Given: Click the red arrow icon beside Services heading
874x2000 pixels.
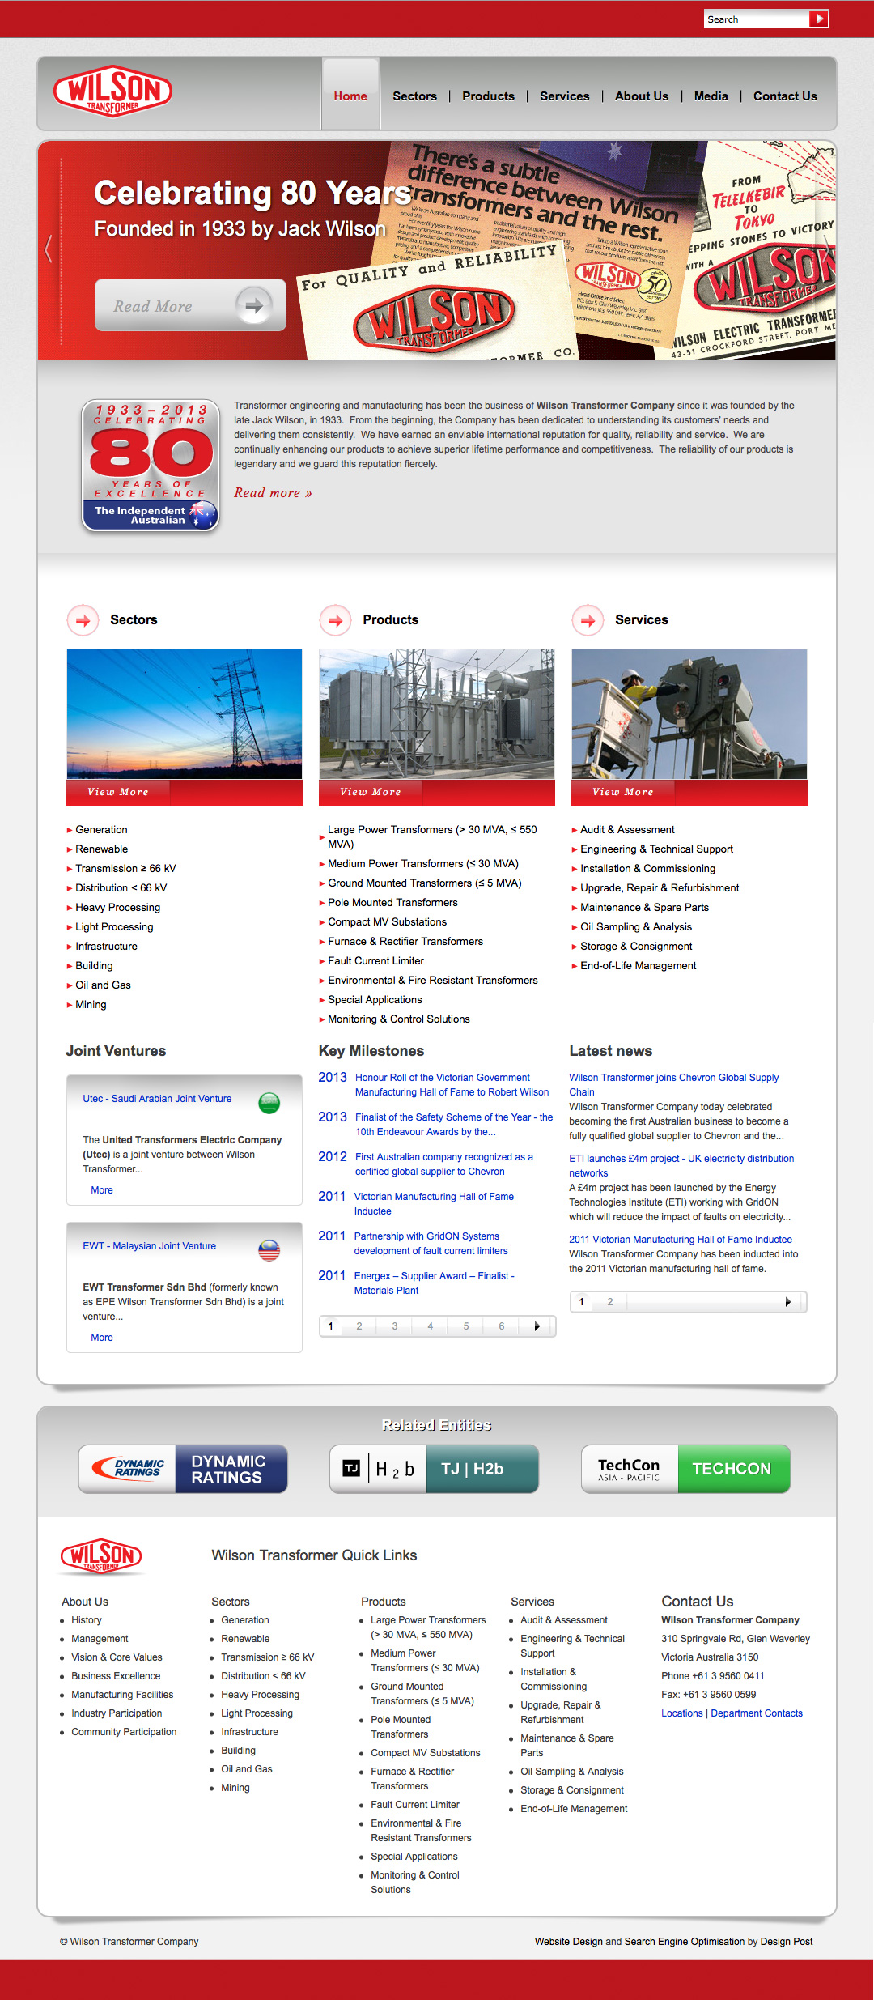Looking at the screenshot, I should (588, 620).
